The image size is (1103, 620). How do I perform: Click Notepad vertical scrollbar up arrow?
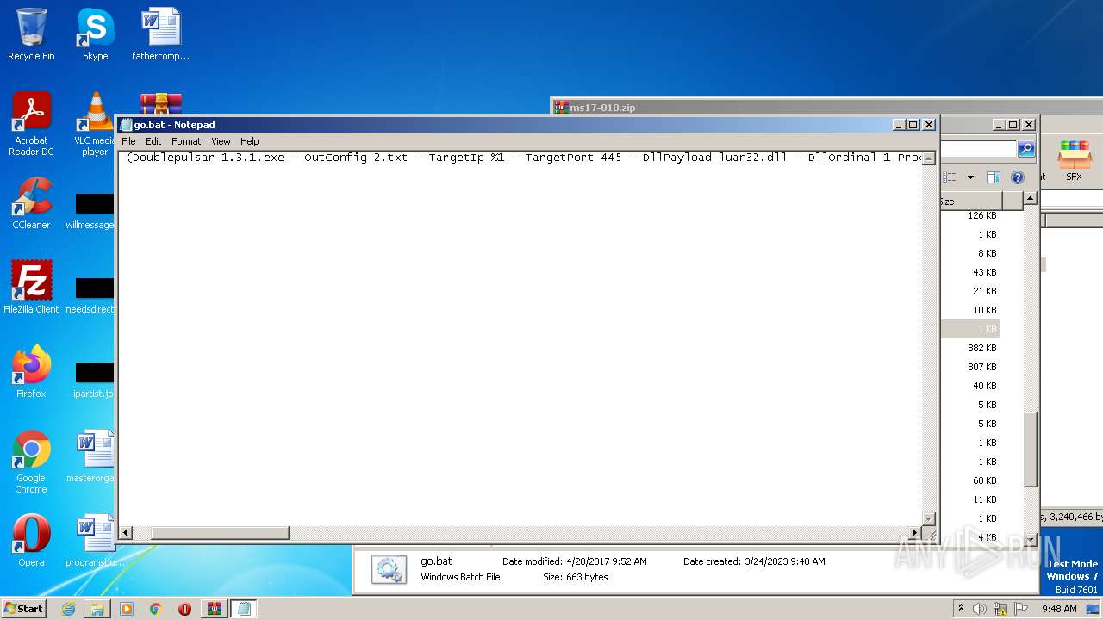point(929,158)
